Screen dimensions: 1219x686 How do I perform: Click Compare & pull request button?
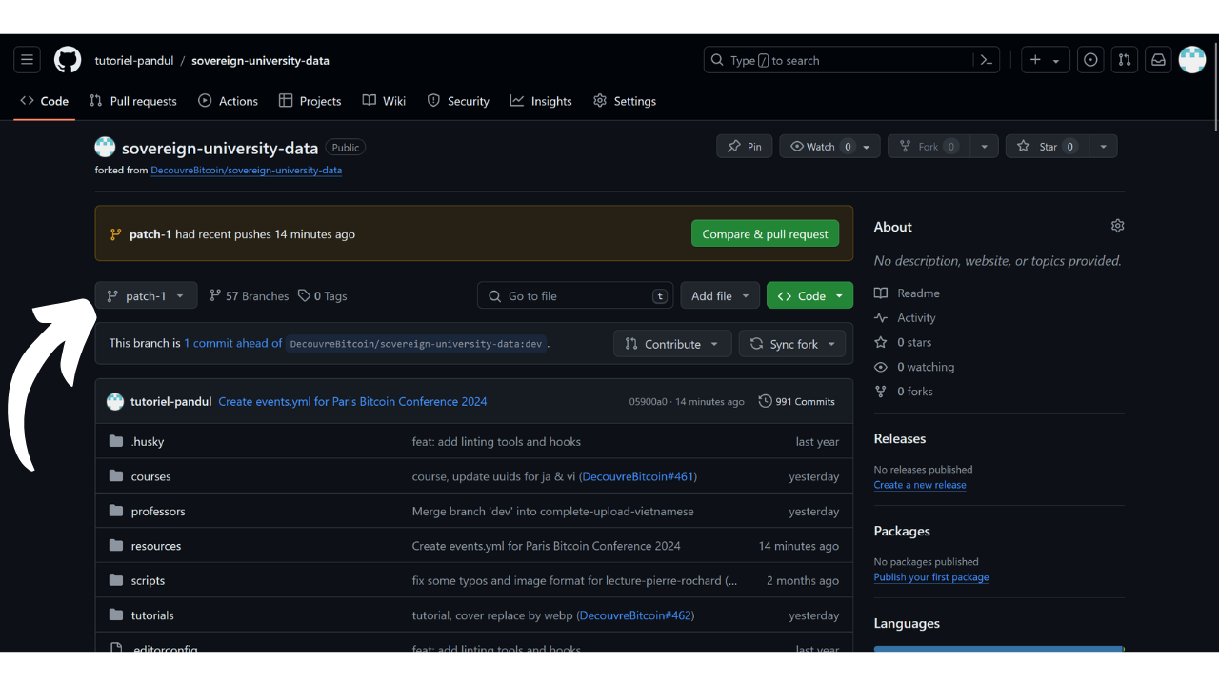(x=765, y=234)
